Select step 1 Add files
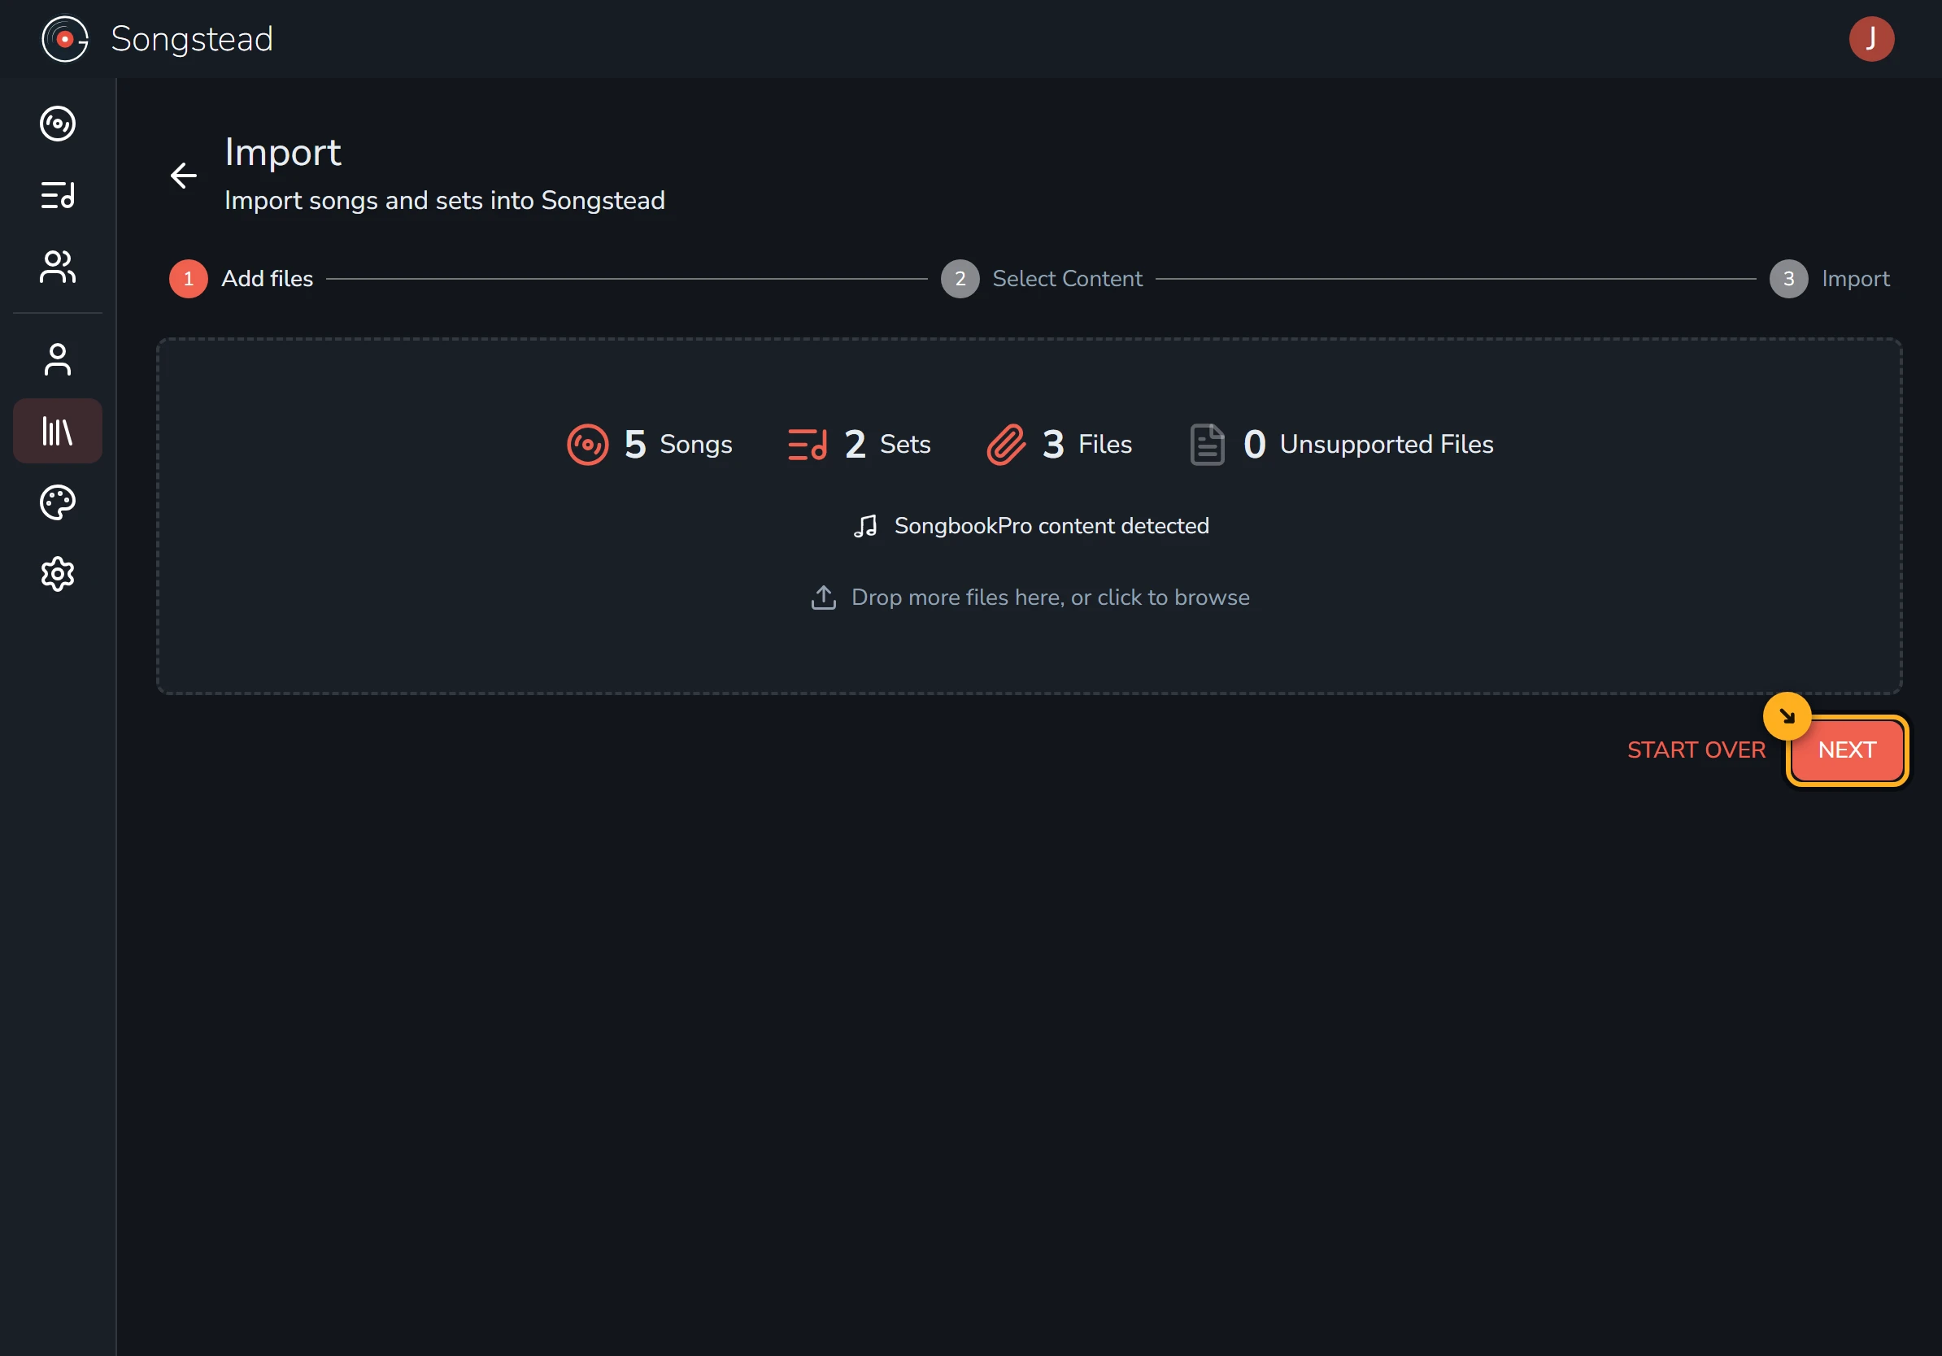The image size is (1942, 1356). click(241, 278)
